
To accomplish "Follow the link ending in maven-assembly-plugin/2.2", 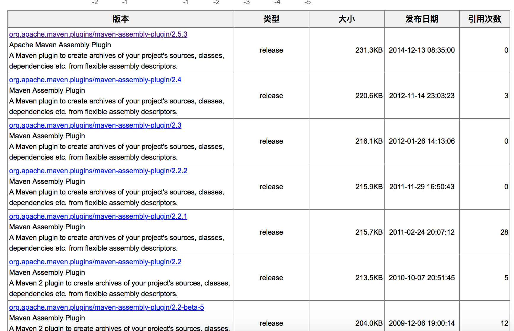I will (x=95, y=262).
